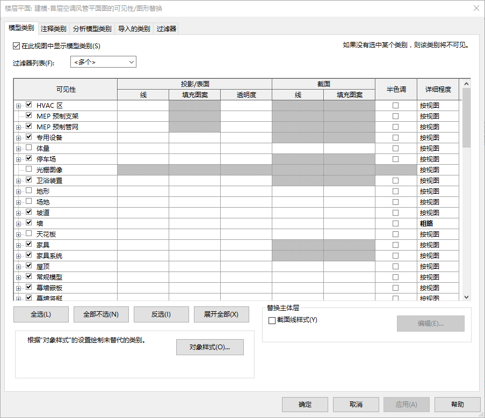485x418 pixels.
Task: Click the 详细程度 column header
Action: pos(438,89)
